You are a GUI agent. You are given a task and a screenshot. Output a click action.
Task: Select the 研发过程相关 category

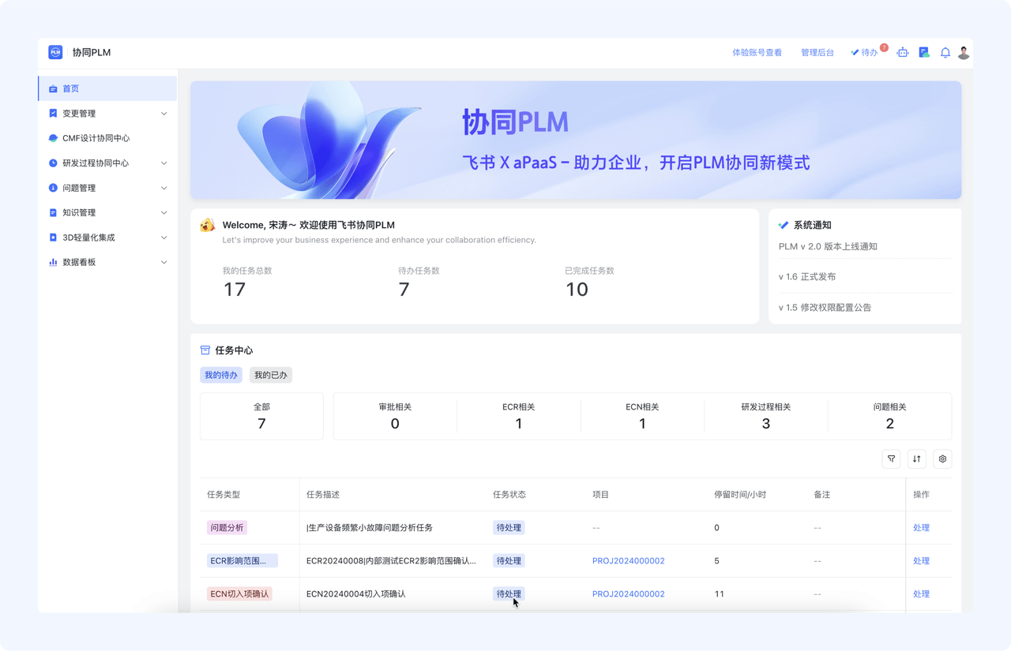(x=766, y=416)
